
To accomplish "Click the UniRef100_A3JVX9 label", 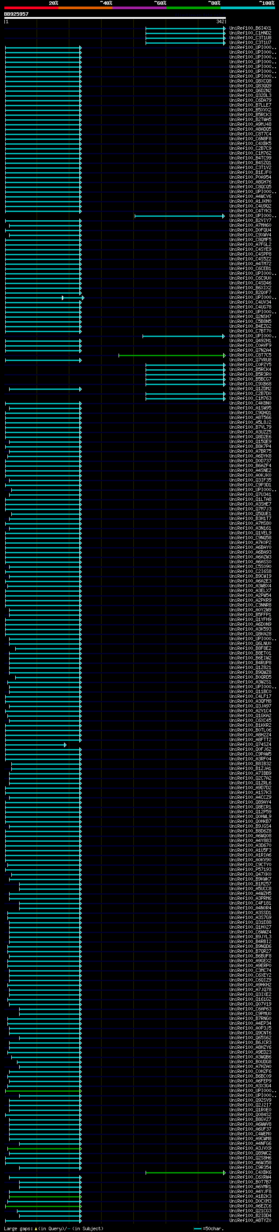I will [250, 1148].
